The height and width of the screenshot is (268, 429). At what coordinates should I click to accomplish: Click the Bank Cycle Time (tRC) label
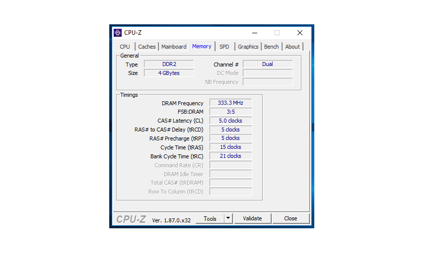(177, 156)
